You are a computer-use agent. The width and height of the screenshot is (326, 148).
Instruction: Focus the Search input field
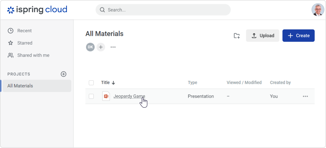pos(163,10)
